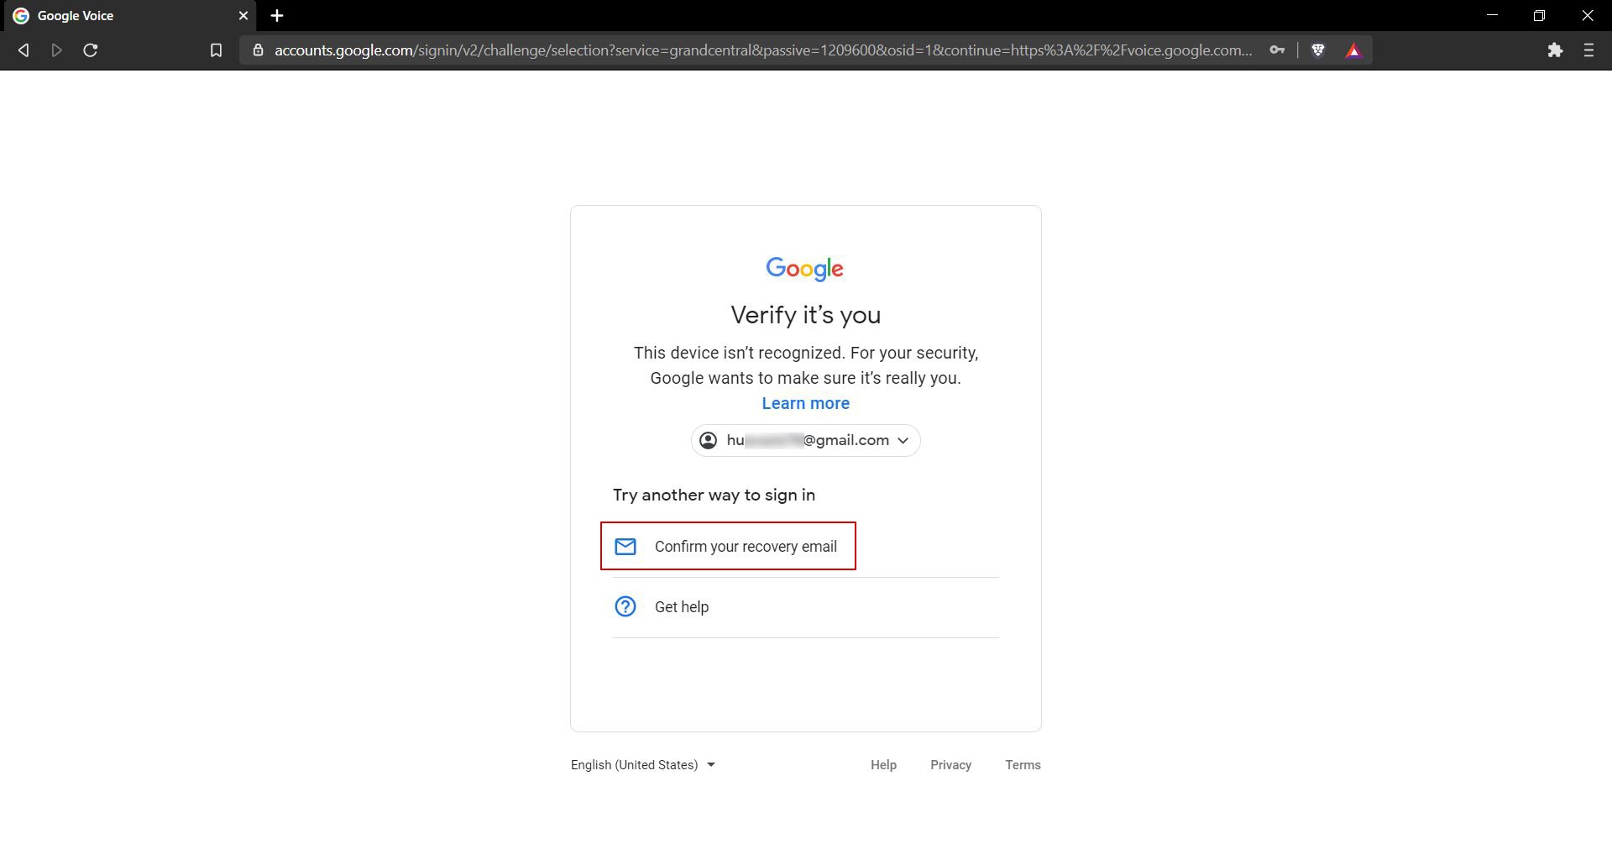The image size is (1612, 865).
Task: Click the browser back arrow icon
Action: click(24, 50)
